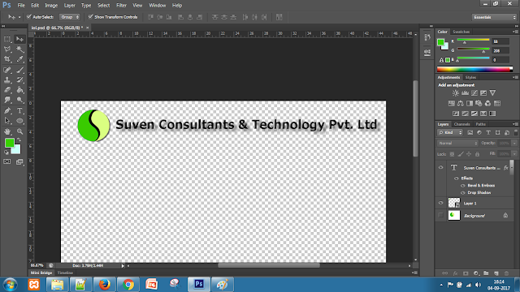This screenshot has height=292, width=520.
Task: Select the Brush tool
Action: 19,70
